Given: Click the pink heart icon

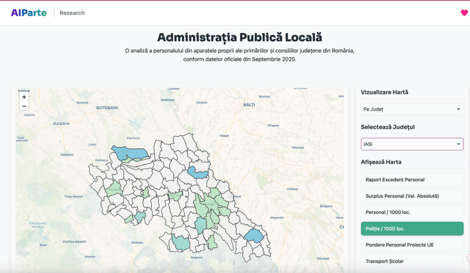Looking at the screenshot, I should point(464,12).
